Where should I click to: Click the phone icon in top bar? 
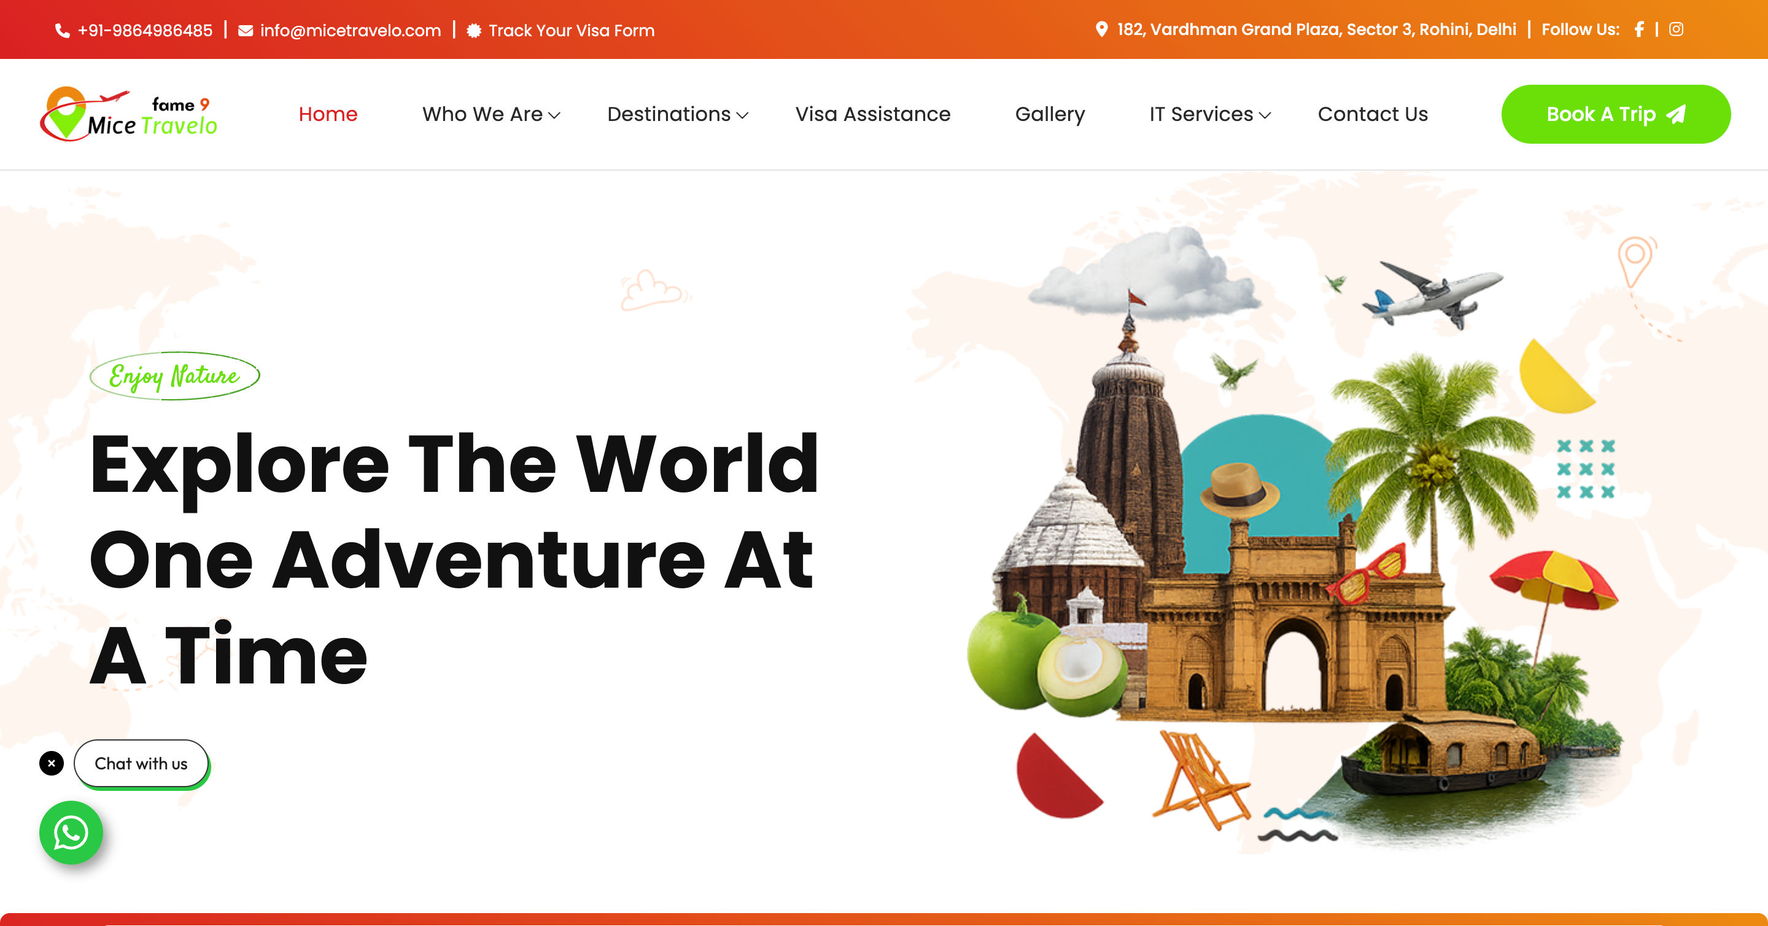point(63,31)
